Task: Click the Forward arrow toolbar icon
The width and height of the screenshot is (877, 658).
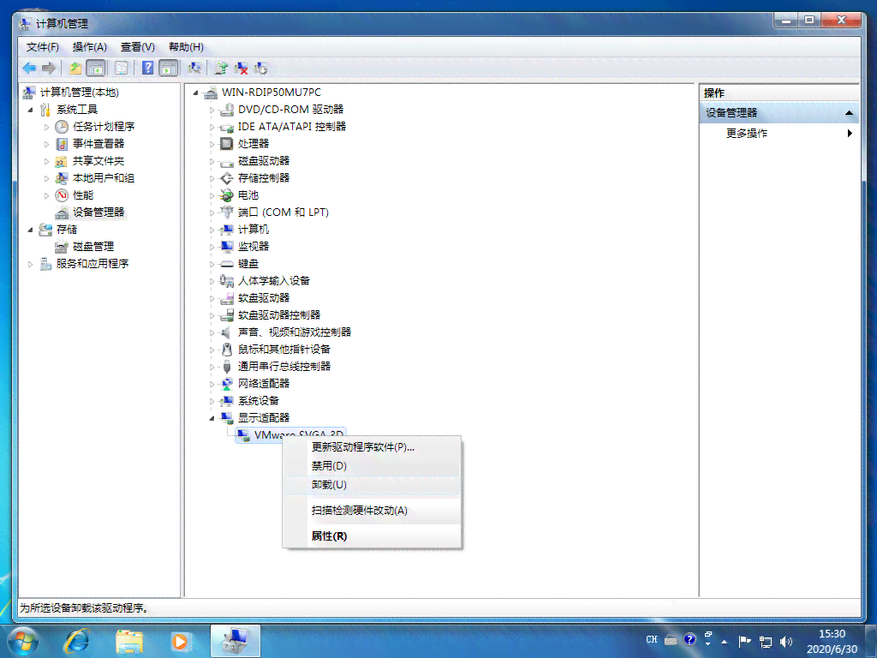Action: click(x=49, y=69)
